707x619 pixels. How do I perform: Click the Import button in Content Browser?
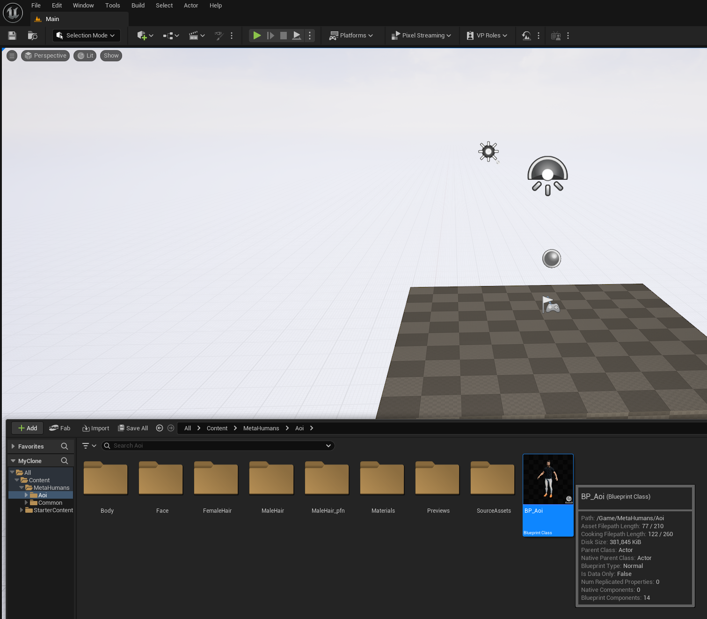point(96,428)
